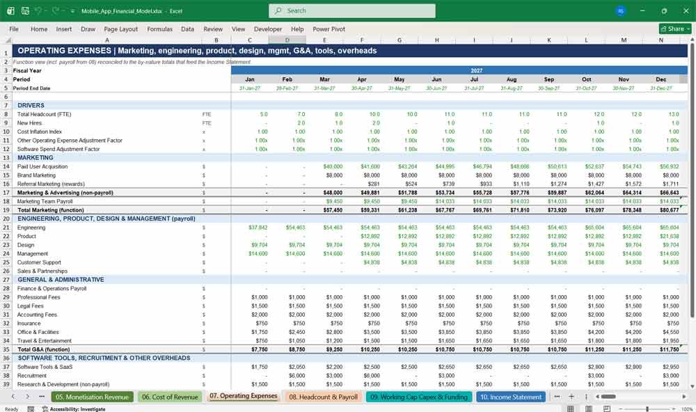
Task: Click the Jul period header cell
Action: pyautogui.click(x=474, y=79)
